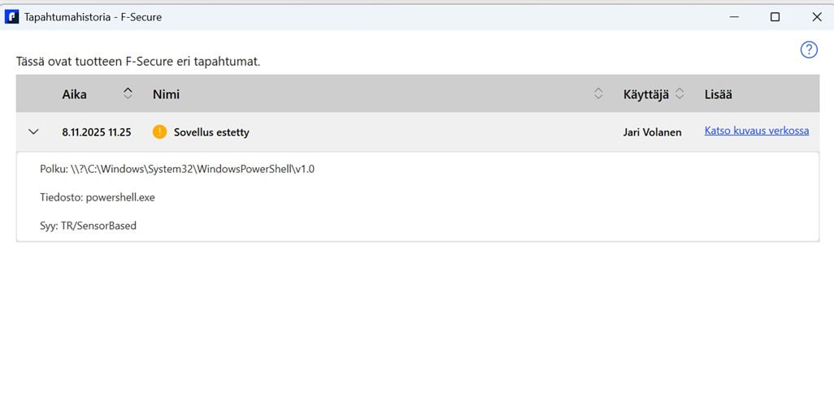Minimize the Tapahtumahistoria window
The image size is (834, 419).
[x=734, y=17]
